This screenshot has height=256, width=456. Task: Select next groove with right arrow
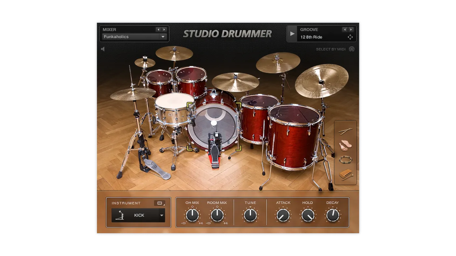(x=351, y=30)
